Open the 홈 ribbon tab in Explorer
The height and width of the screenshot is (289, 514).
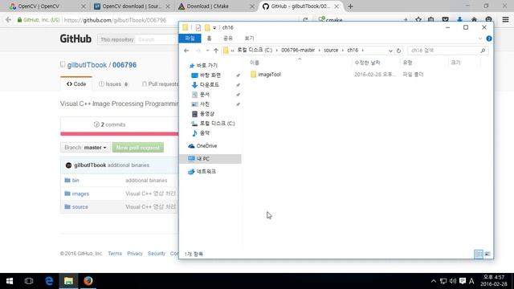209,39
